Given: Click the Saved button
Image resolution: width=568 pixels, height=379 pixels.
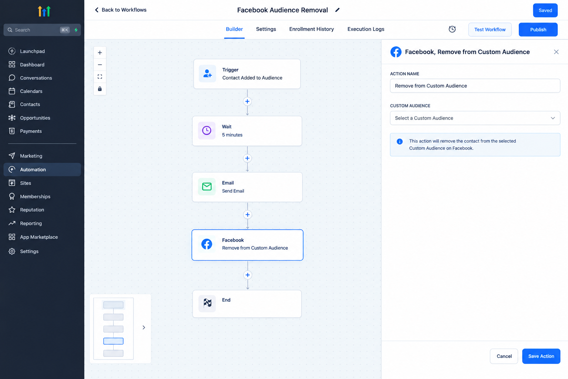Looking at the screenshot, I should pos(545,10).
